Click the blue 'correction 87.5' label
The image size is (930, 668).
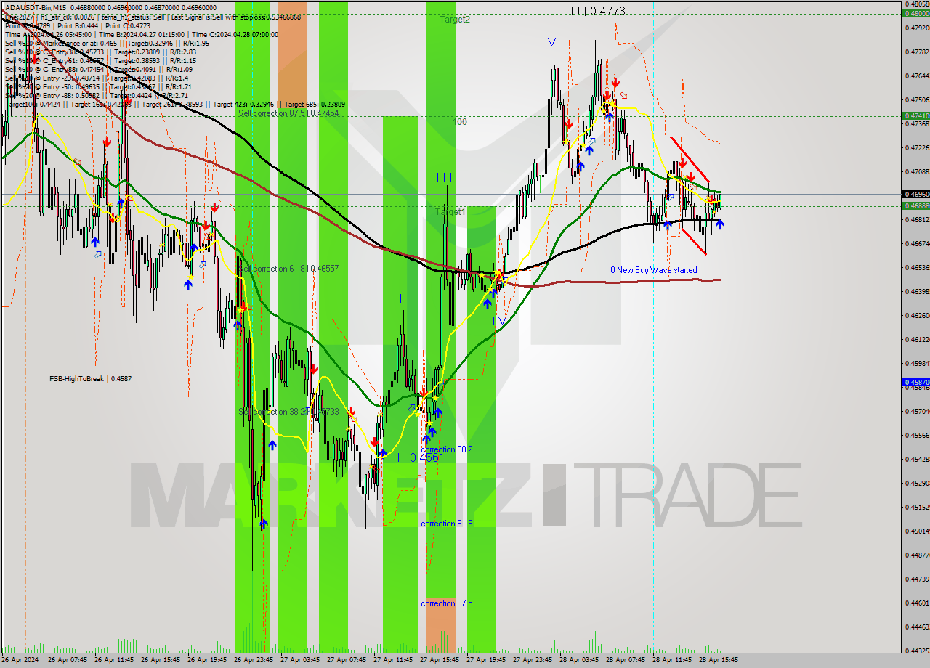(447, 603)
